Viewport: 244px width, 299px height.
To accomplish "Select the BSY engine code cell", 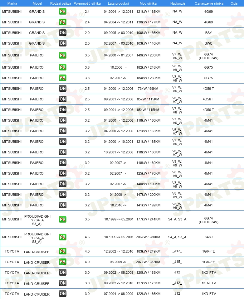I will click(x=208, y=33).
